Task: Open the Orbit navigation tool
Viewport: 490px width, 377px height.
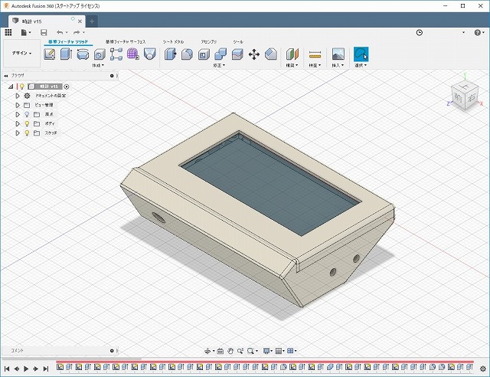Action: [x=207, y=351]
